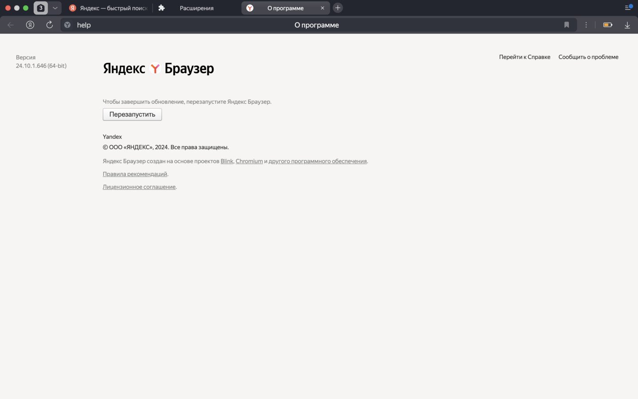This screenshot has height=399, width=638.
Task: Click the site info icon in address bar
Action: click(67, 25)
